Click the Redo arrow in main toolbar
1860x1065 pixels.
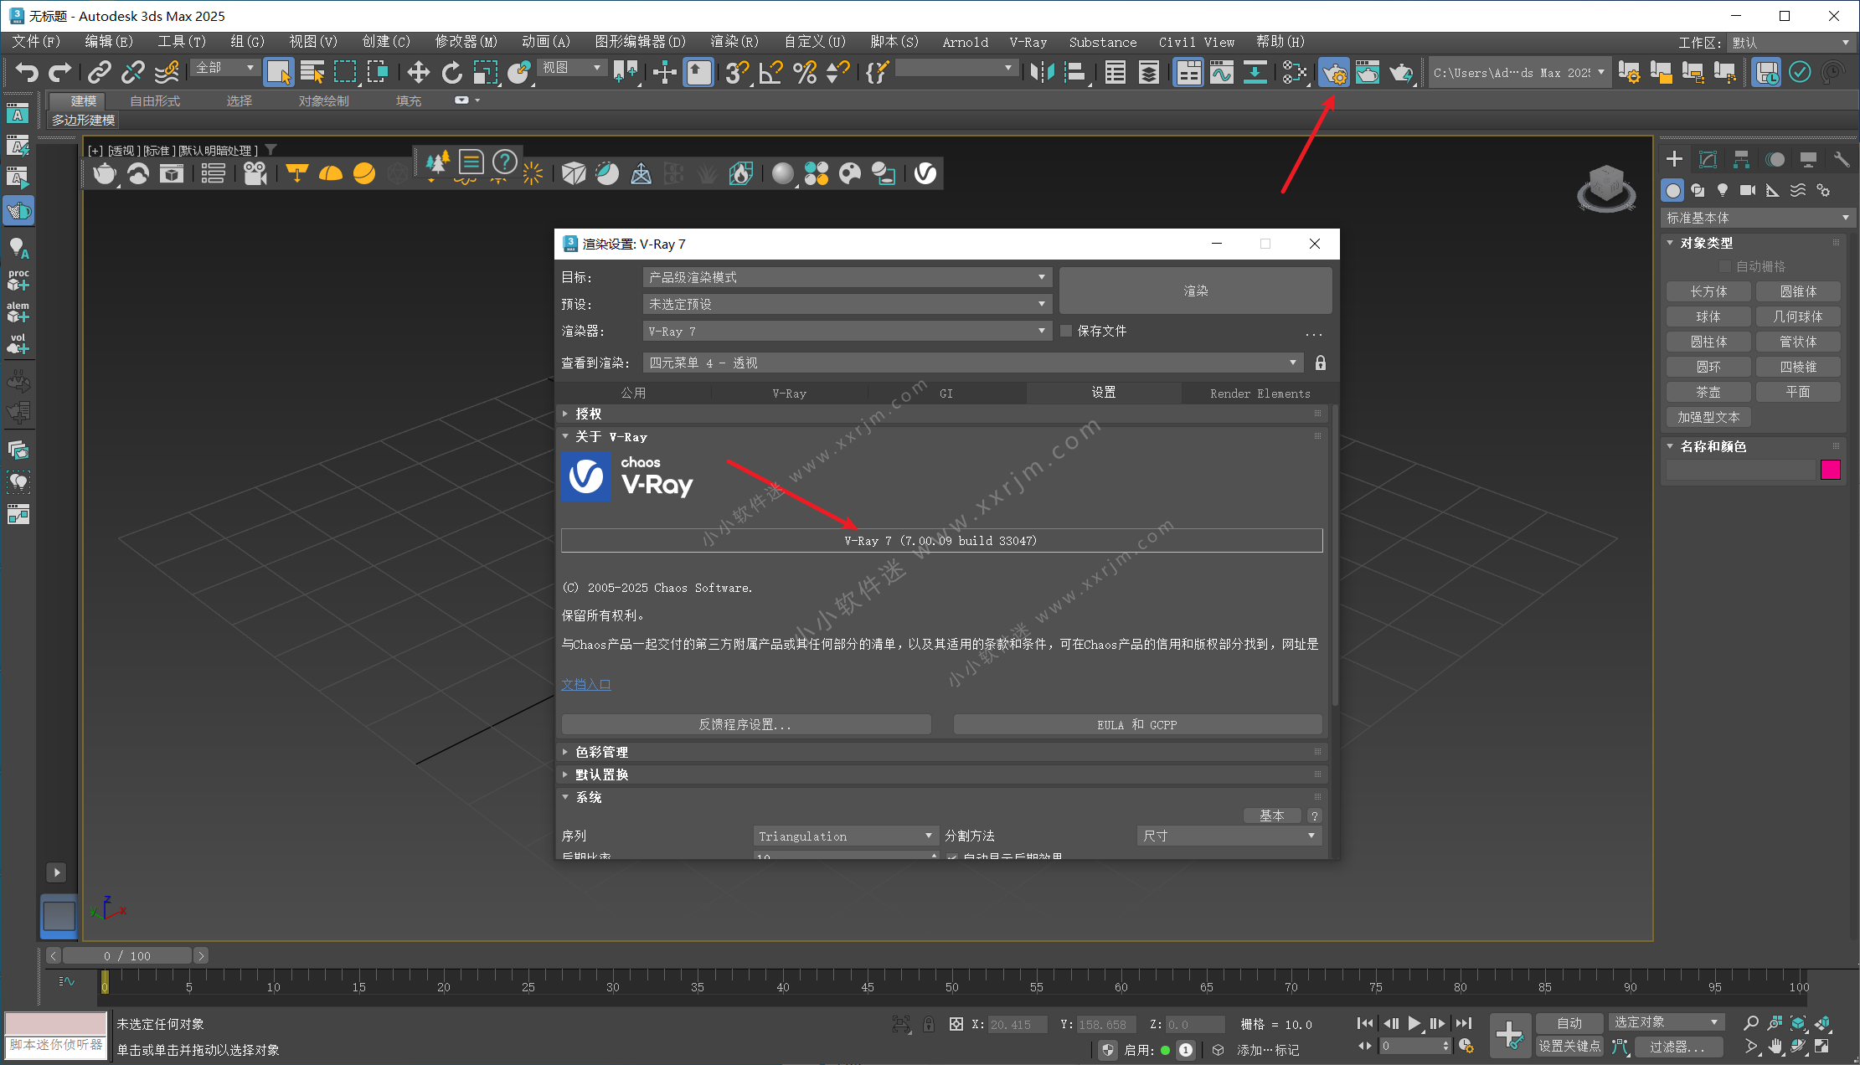[x=59, y=73]
